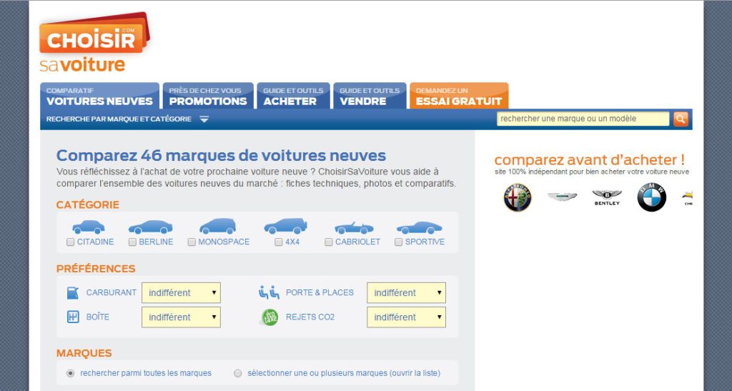Image resolution: width=732 pixels, height=391 pixels.
Task: Focus the brand or model search field
Action: pos(583,119)
